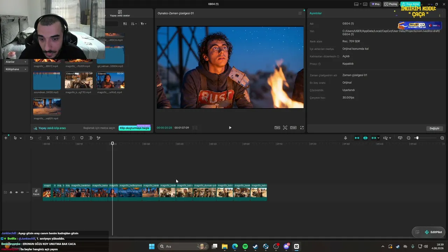Open pointer tool mode dropdown arrow
This screenshot has width=448, height=252.
(21, 138)
